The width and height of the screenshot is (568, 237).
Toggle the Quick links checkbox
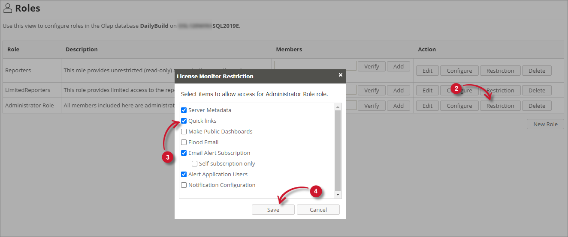pyautogui.click(x=184, y=121)
